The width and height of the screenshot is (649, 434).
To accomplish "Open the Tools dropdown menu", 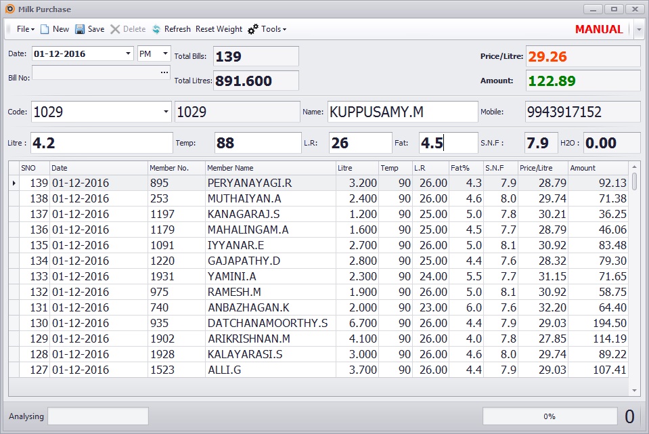I will (273, 29).
